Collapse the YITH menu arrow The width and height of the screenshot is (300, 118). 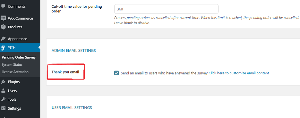pos(39,47)
